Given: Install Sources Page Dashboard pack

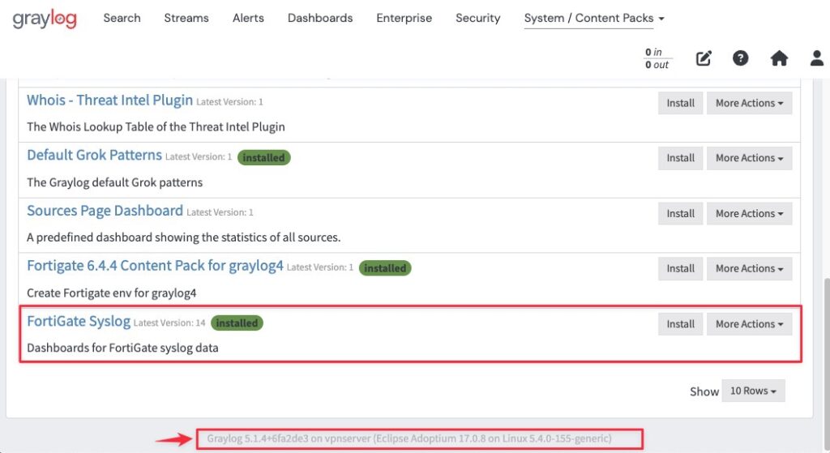Looking at the screenshot, I should (x=680, y=214).
